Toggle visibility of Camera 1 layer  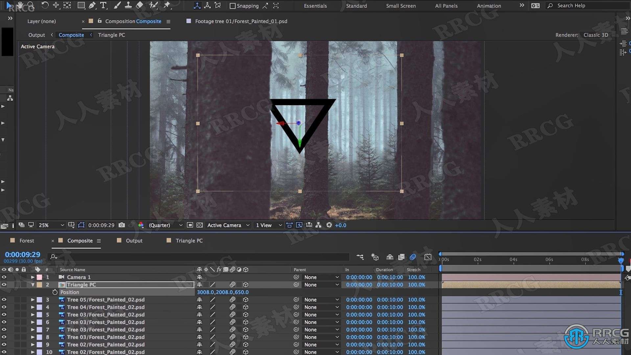click(4, 276)
